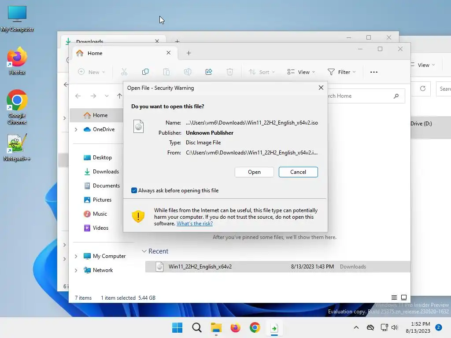Go back with the Home window back arrow
The height and width of the screenshot is (338, 451).
point(78,96)
